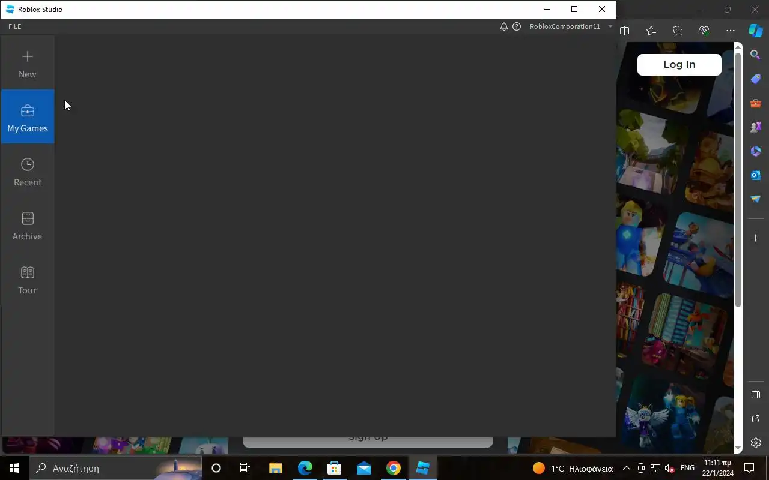Viewport: 769px width, 480px height.
Task: Open Edge sidebar Microsoft 365 icon
Action: pyautogui.click(x=756, y=151)
